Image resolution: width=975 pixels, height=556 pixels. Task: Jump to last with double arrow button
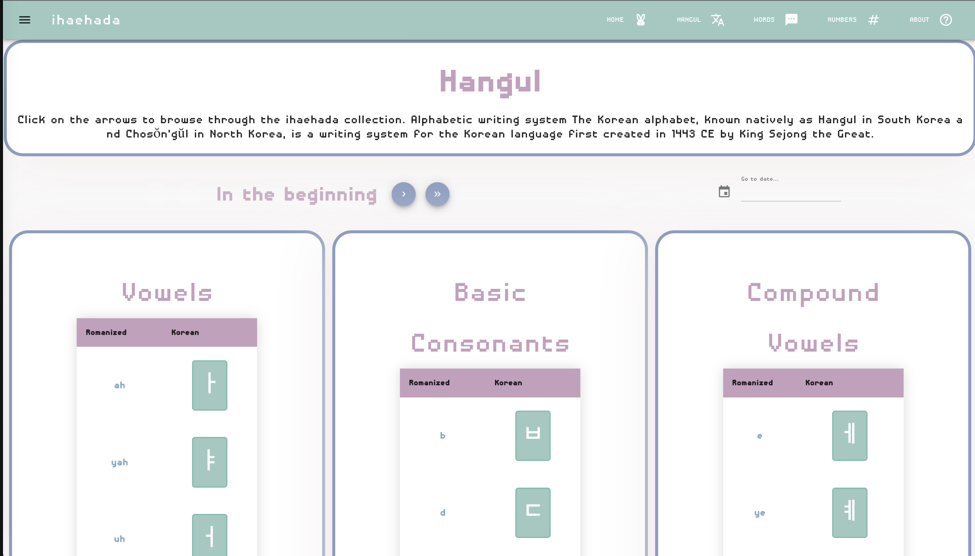(x=437, y=194)
